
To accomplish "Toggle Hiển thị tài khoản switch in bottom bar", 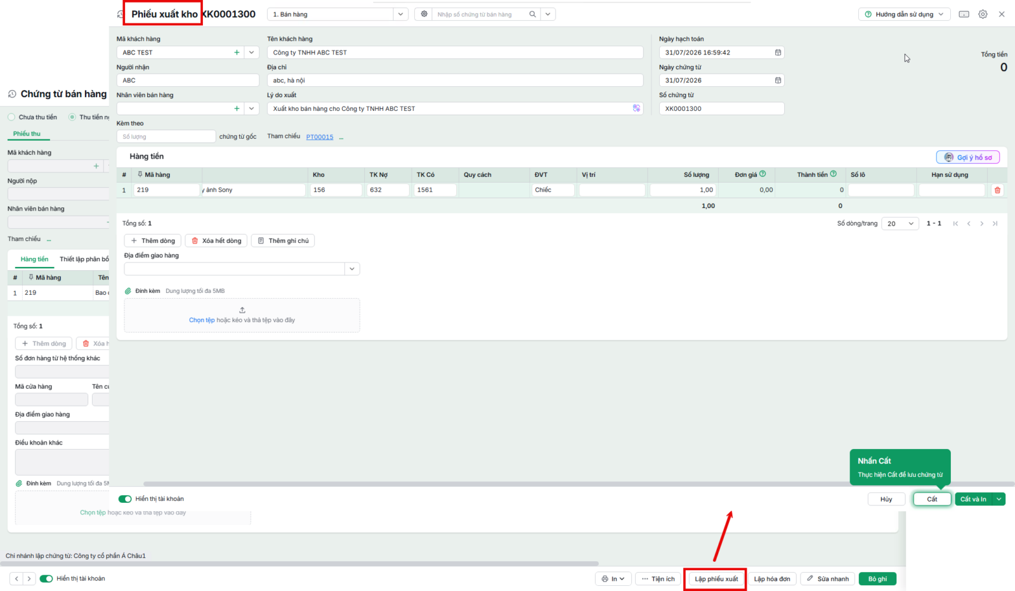I will coord(46,578).
